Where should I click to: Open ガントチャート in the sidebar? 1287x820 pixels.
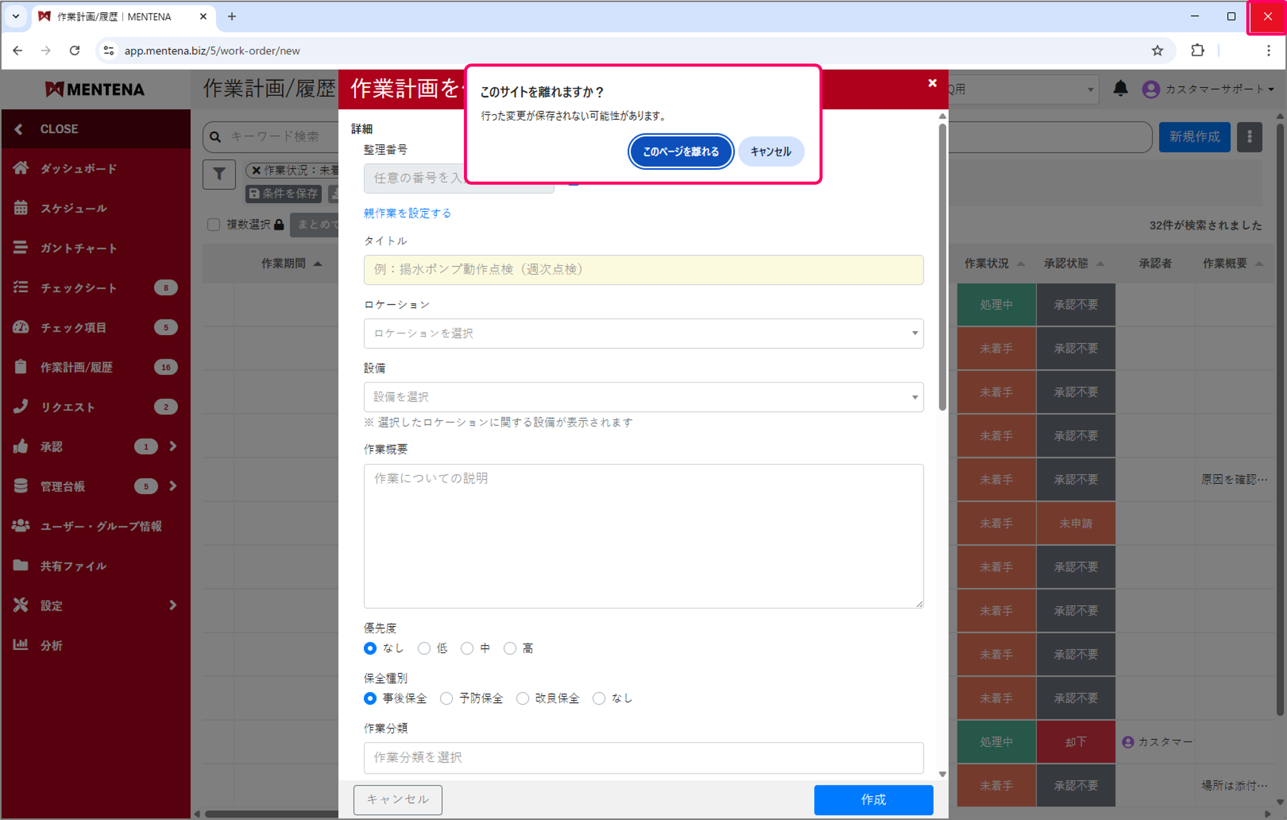78,248
